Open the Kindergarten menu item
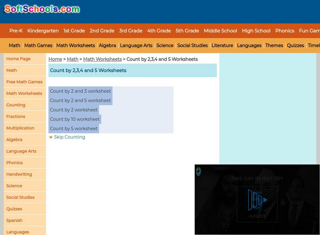This screenshot has width=320, height=235. (x=43, y=31)
